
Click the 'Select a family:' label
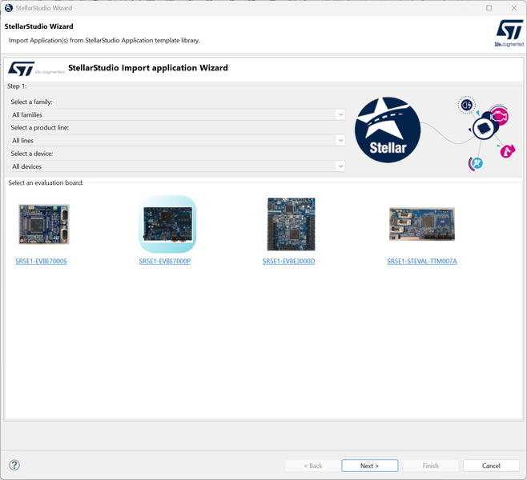coord(31,102)
